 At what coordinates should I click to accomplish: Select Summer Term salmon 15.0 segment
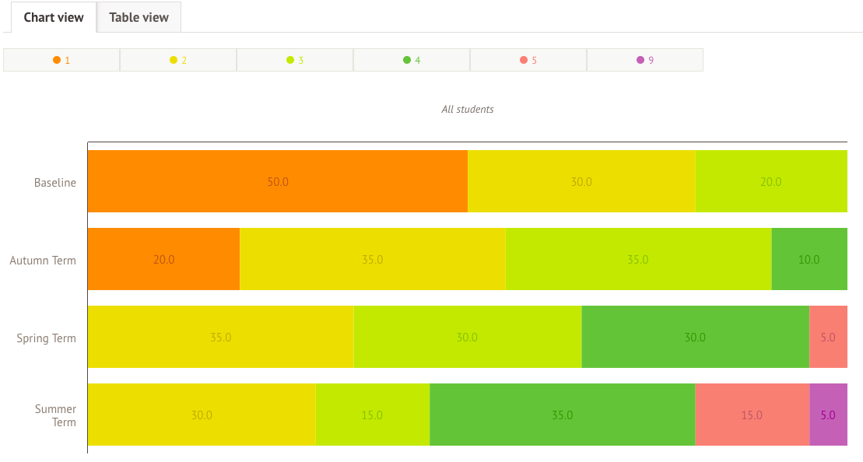point(752,415)
